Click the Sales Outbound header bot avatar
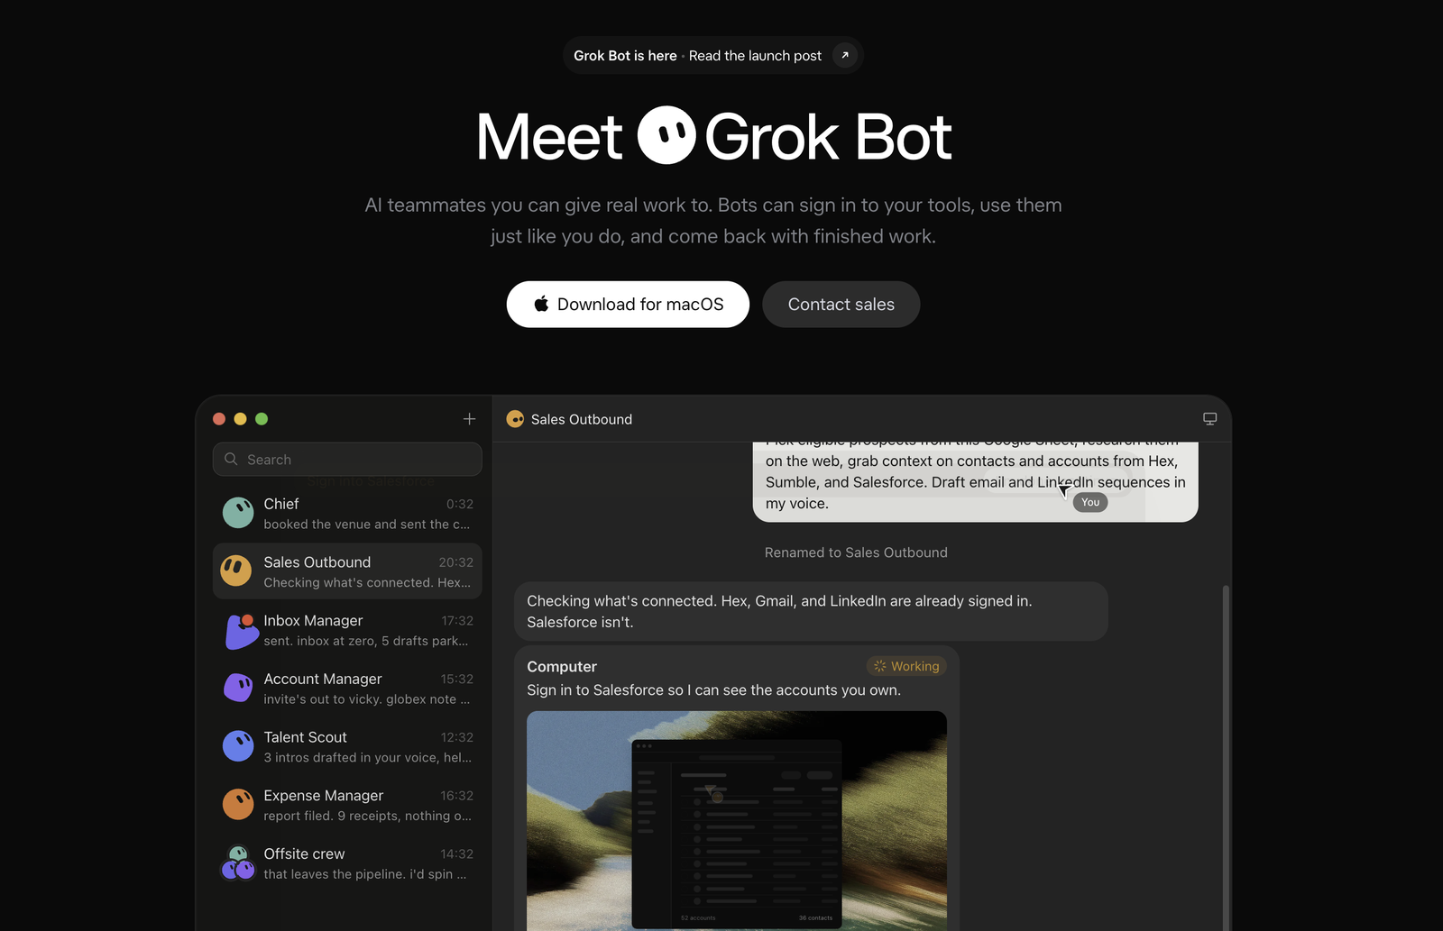1443x931 pixels. 515,419
